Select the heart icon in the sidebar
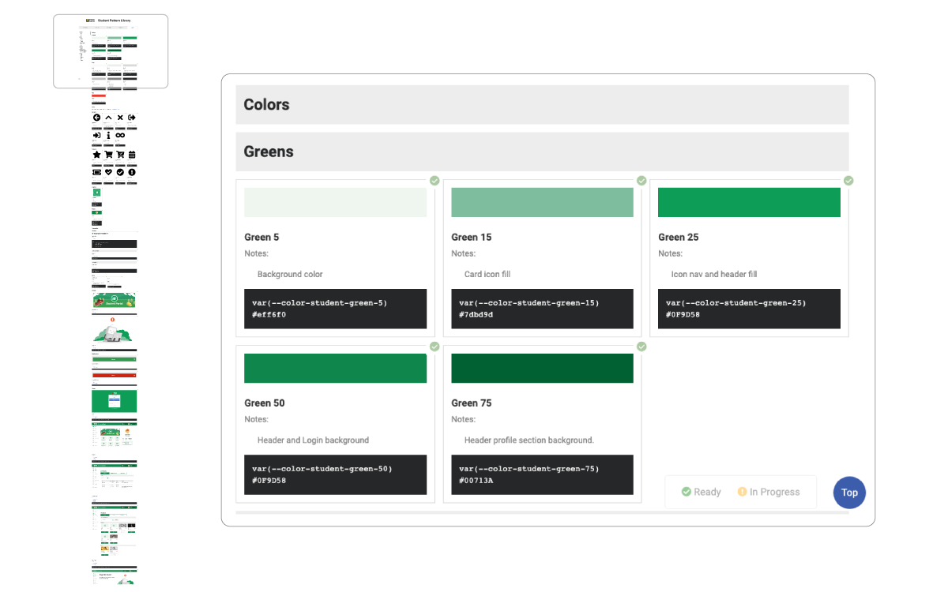The image size is (948, 592). click(108, 172)
